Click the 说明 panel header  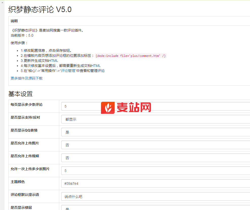(14, 21)
